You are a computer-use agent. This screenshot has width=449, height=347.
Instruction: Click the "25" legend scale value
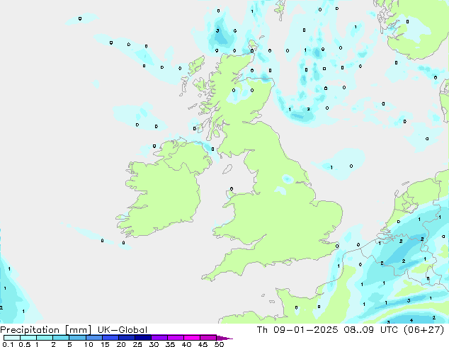point(137,344)
